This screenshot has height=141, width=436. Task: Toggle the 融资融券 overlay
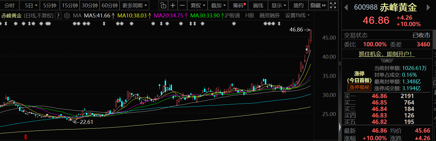[270, 15]
